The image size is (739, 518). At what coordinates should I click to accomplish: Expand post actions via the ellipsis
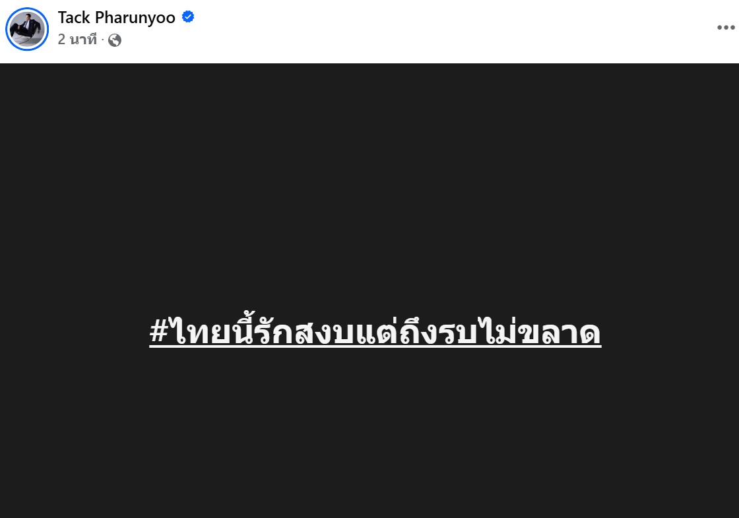[x=726, y=28]
